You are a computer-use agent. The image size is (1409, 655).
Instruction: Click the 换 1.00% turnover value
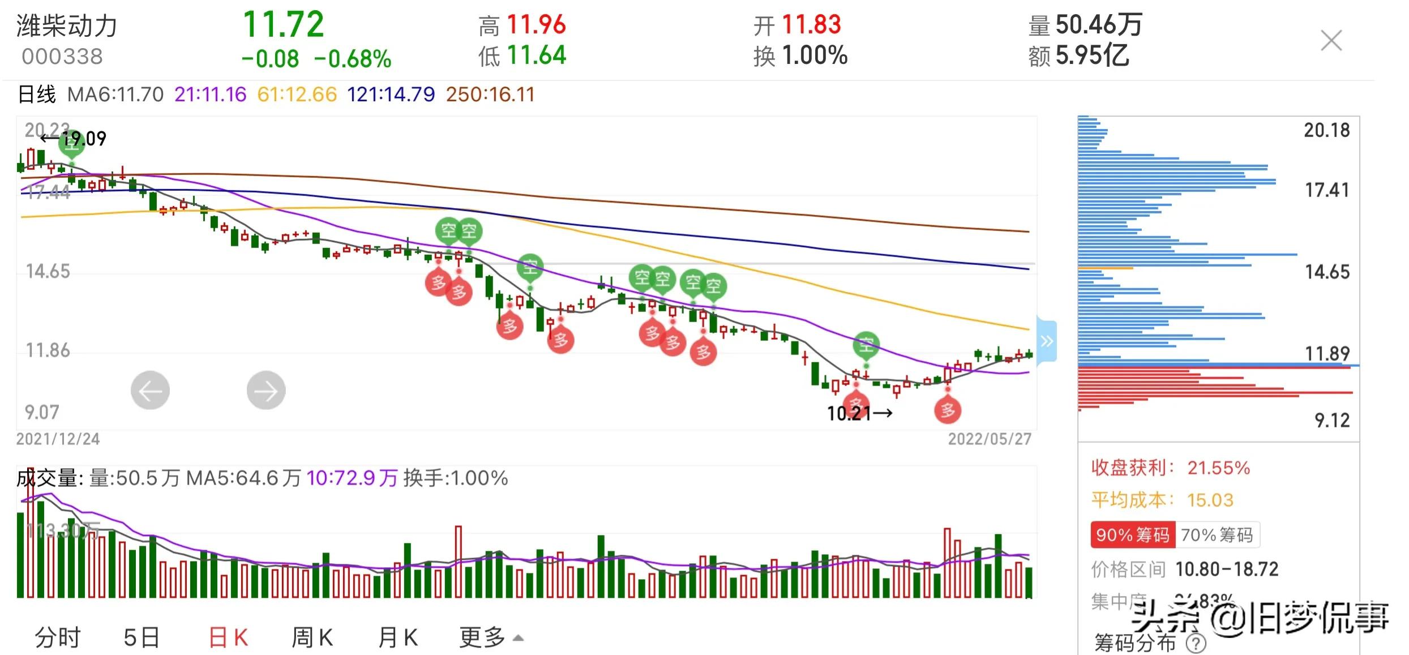coord(800,55)
